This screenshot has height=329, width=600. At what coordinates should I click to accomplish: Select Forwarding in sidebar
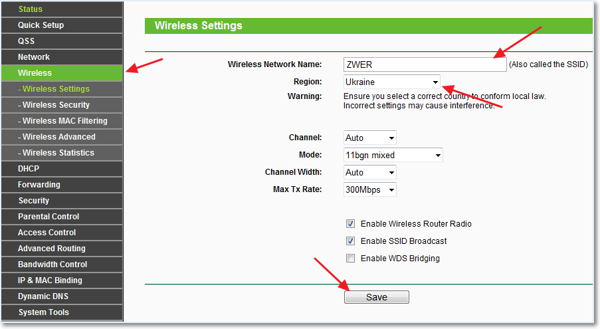click(62, 184)
